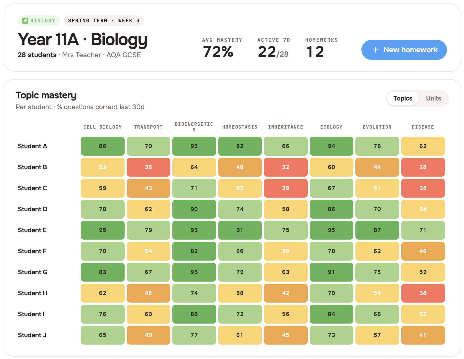The image size is (464, 359).
Task: Click the plus icon on New homework
Action: [376, 50]
